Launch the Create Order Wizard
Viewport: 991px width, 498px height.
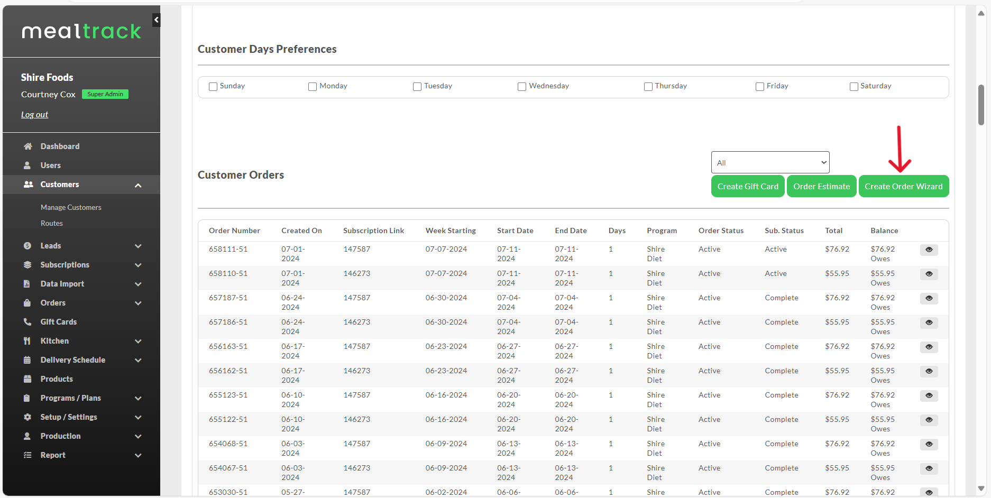click(x=903, y=186)
